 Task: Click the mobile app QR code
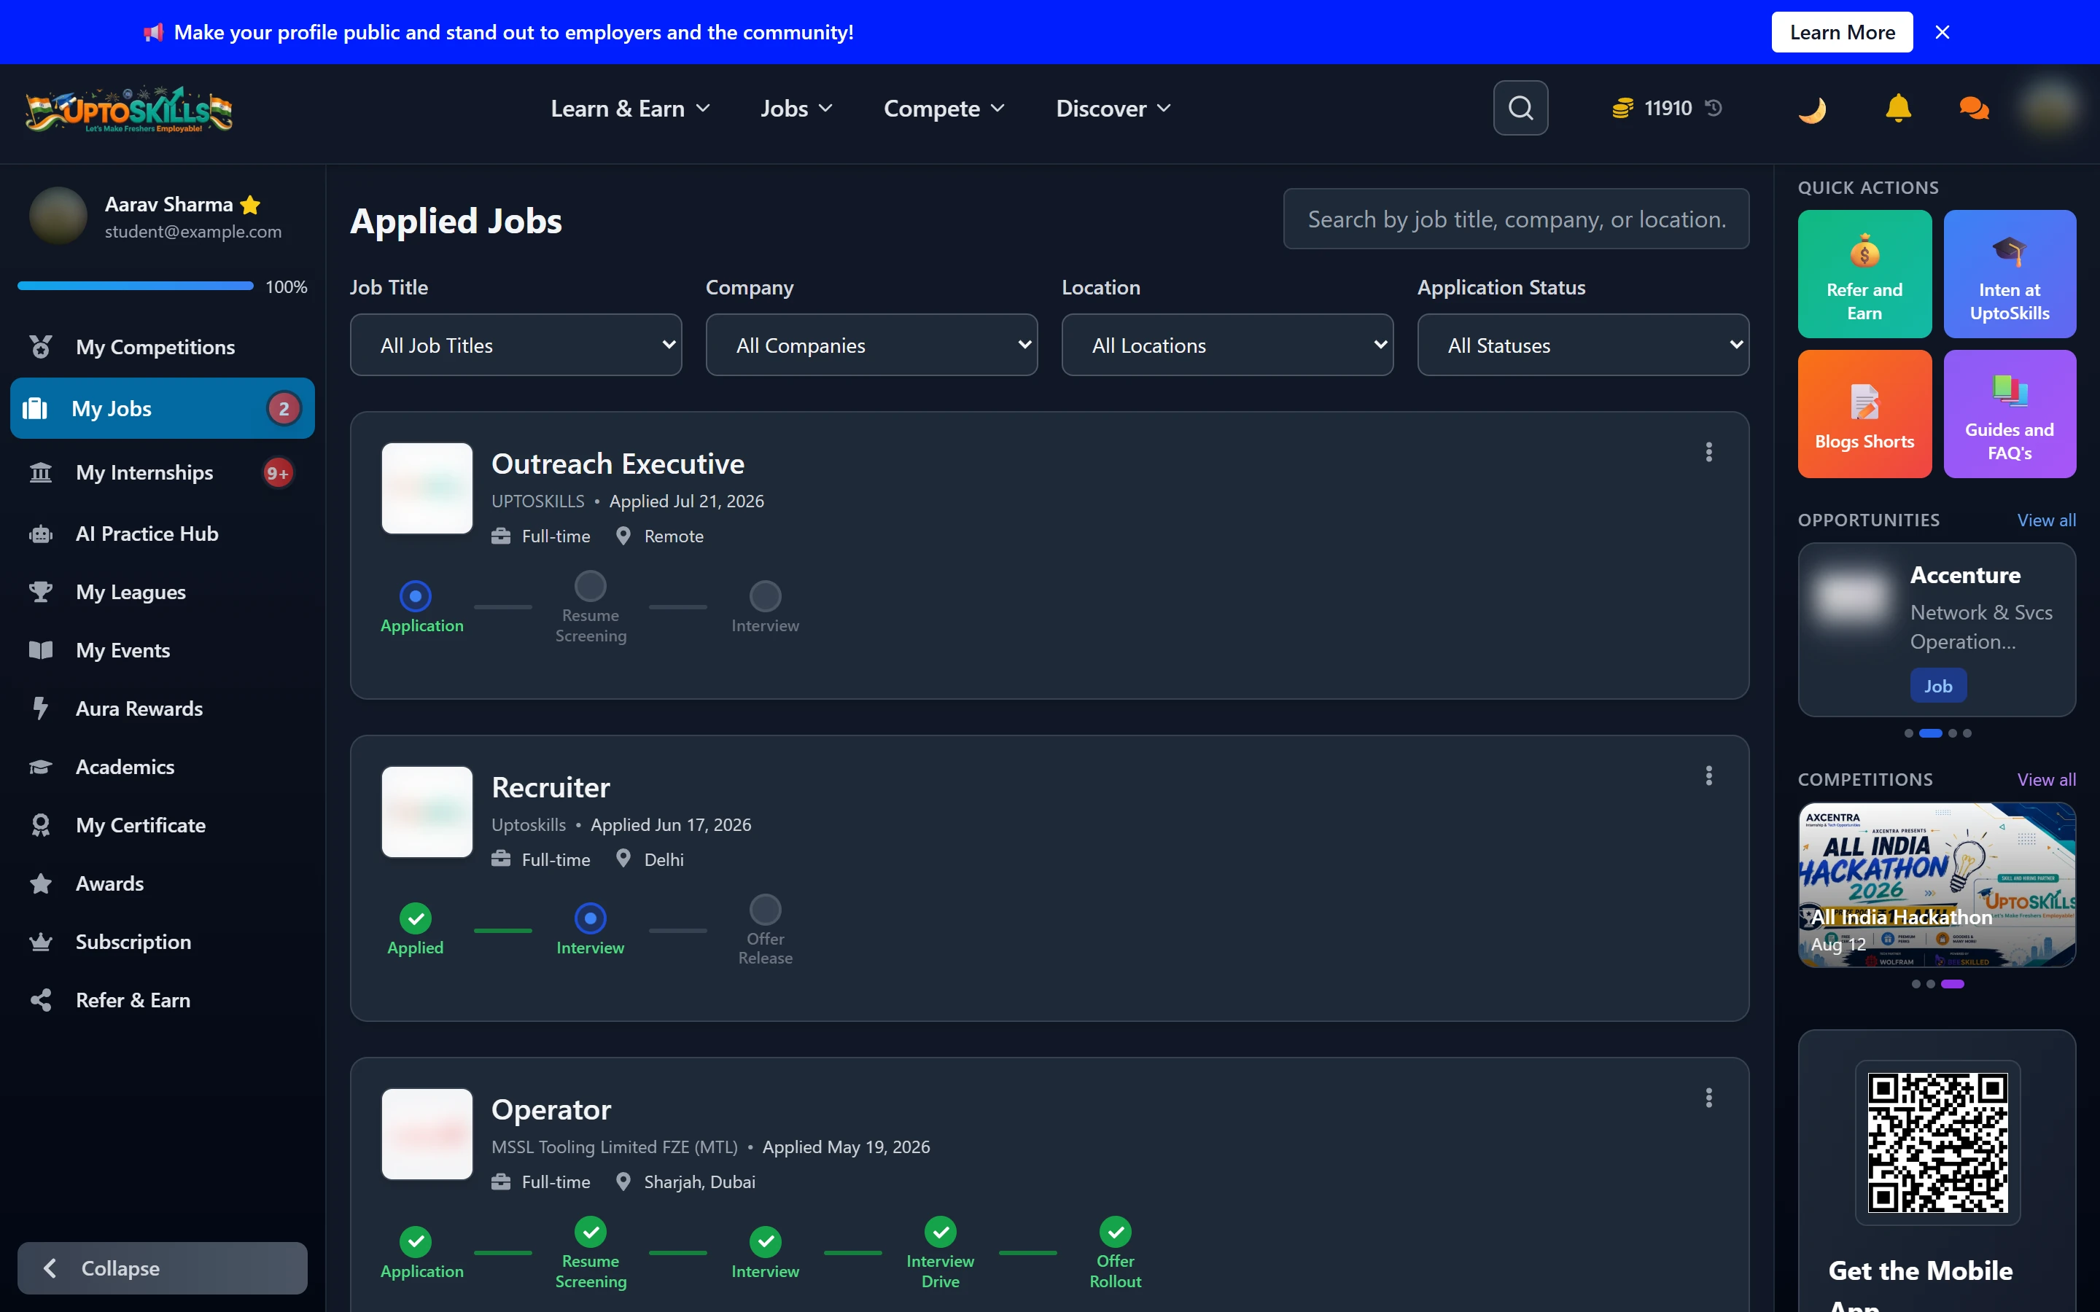tap(1937, 1143)
